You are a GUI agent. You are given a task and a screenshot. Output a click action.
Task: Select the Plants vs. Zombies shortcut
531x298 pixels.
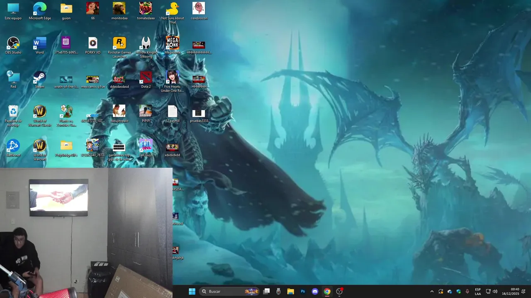pos(66,116)
